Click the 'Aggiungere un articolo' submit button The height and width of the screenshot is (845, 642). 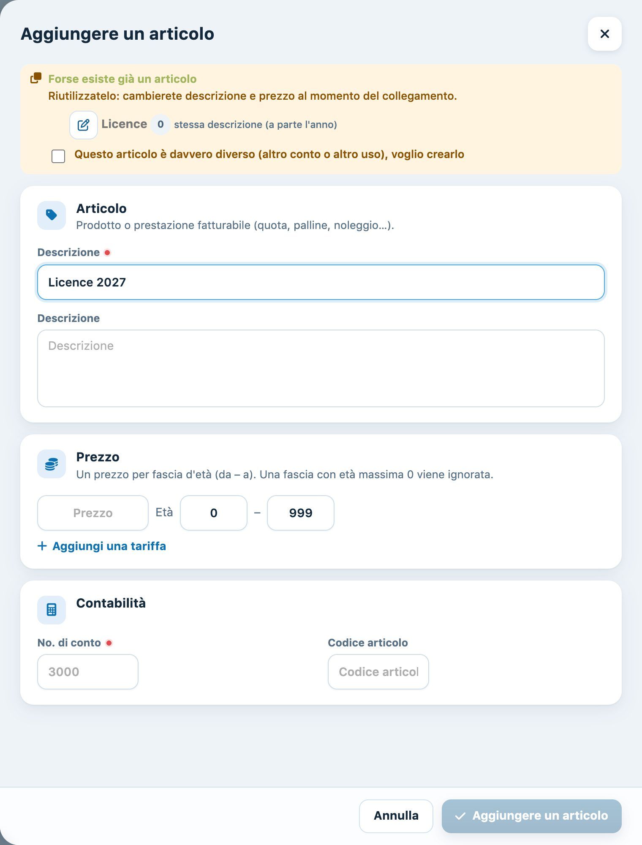(x=532, y=816)
